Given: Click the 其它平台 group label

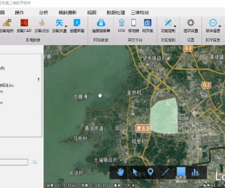Looking at the screenshot, I should coord(135,40).
